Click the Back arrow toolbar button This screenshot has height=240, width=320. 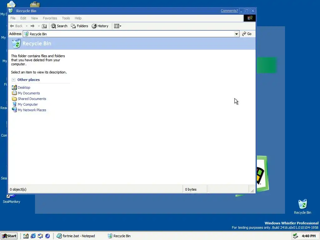pyautogui.click(x=16, y=26)
